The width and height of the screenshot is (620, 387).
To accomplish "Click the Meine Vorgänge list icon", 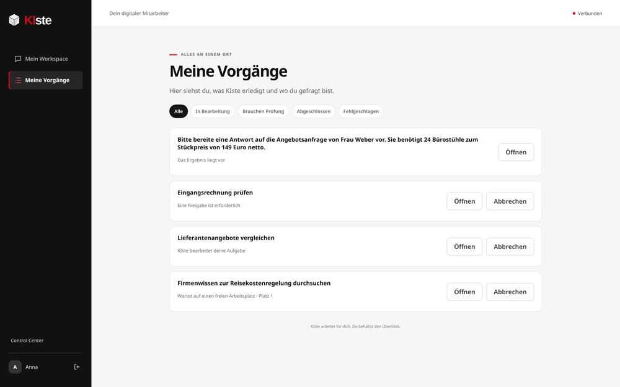I will click(18, 80).
